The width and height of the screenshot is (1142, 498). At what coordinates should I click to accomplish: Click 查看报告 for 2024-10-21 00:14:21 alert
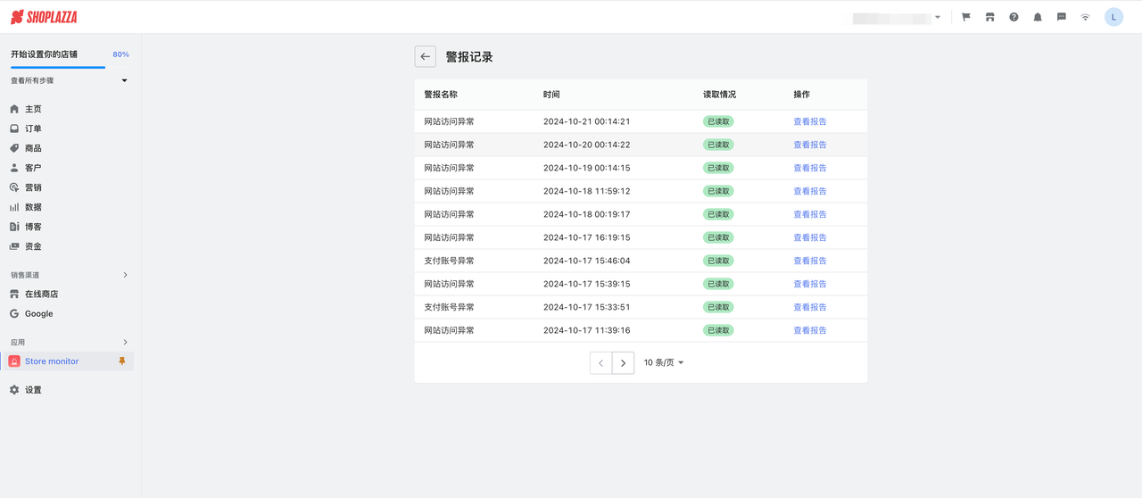[810, 121]
